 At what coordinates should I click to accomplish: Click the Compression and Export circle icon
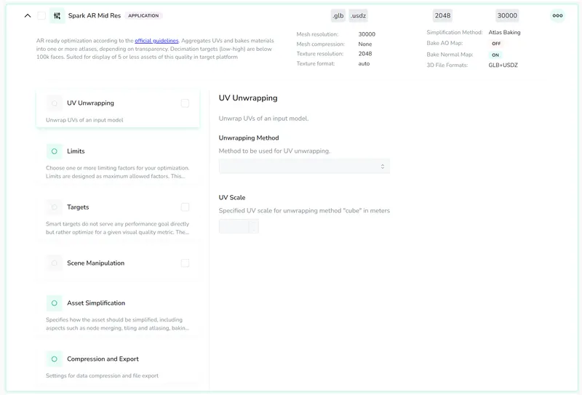(55, 359)
